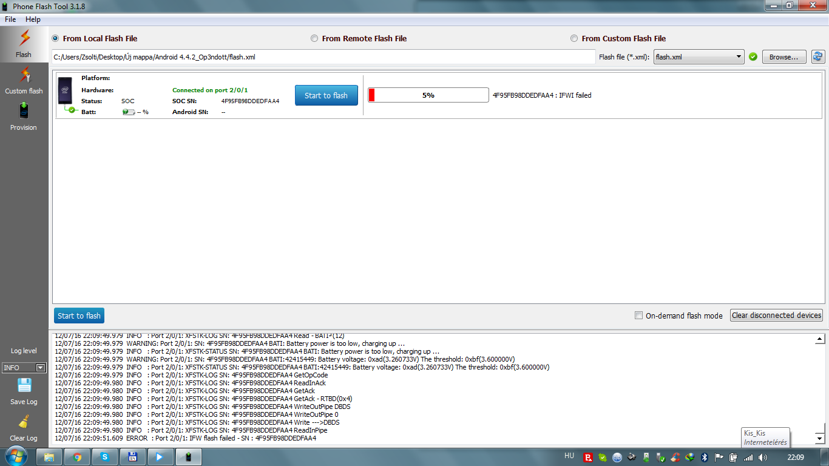Click the CCleaner tray icon
The width and height of the screenshot is (829, 466).
[x=675, y=457]
